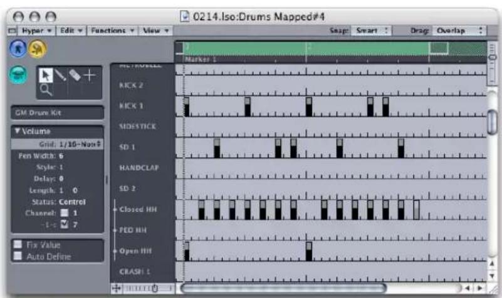
Task: Select the Closed HH lane name
Action: click(x=138, y=210)
